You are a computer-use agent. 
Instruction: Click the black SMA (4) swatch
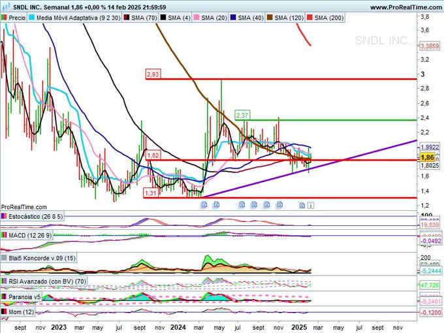coord(163,18)
